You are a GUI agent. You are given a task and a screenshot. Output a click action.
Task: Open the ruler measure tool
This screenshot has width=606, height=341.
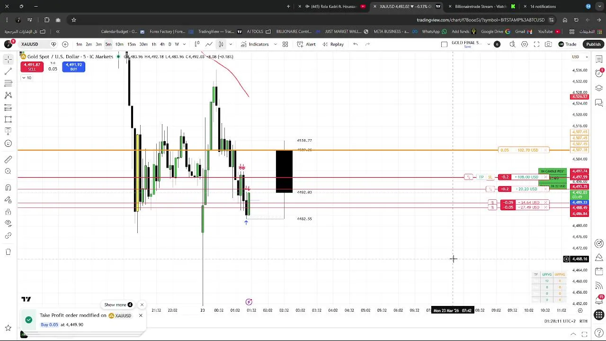(8, 160)
